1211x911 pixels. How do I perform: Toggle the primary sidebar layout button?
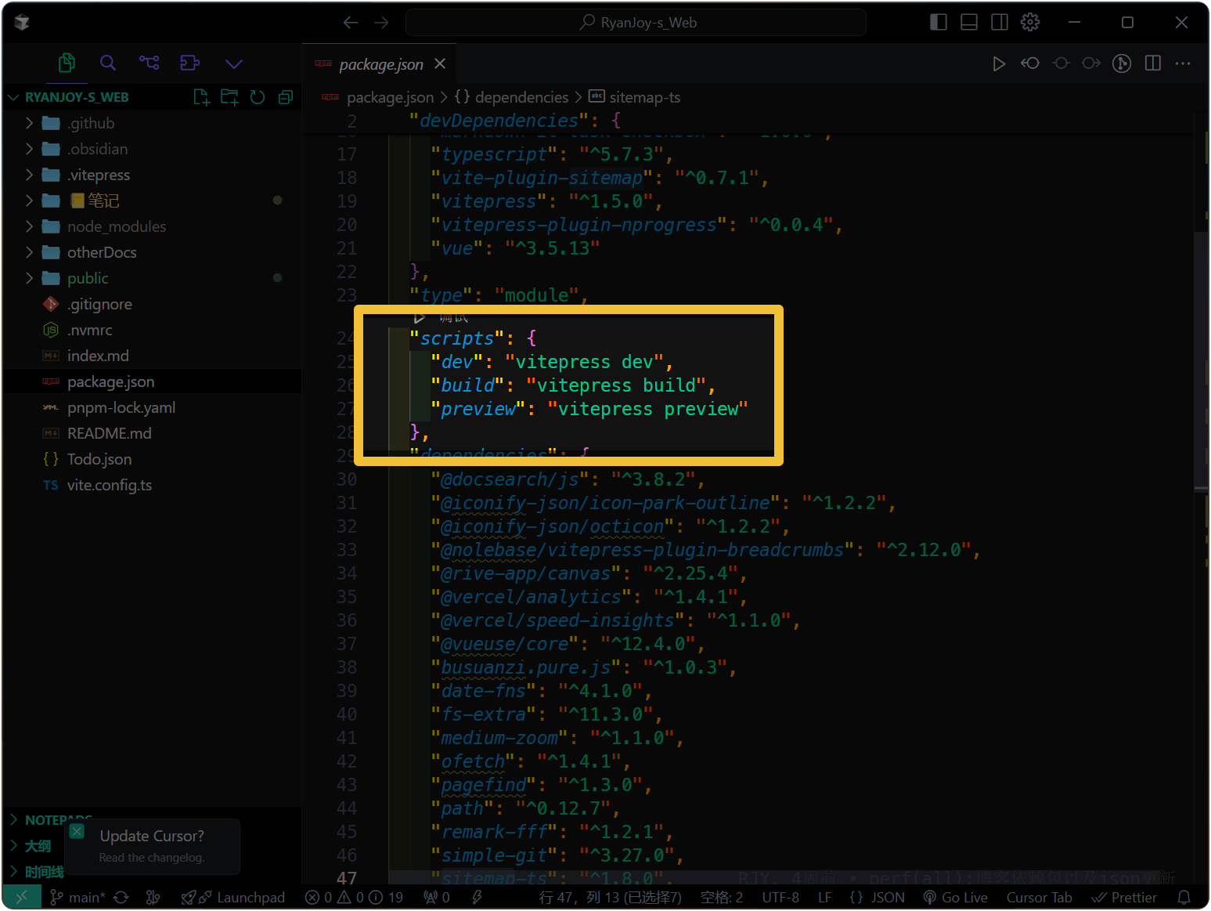pyautogui.click(x=938, y=22)
